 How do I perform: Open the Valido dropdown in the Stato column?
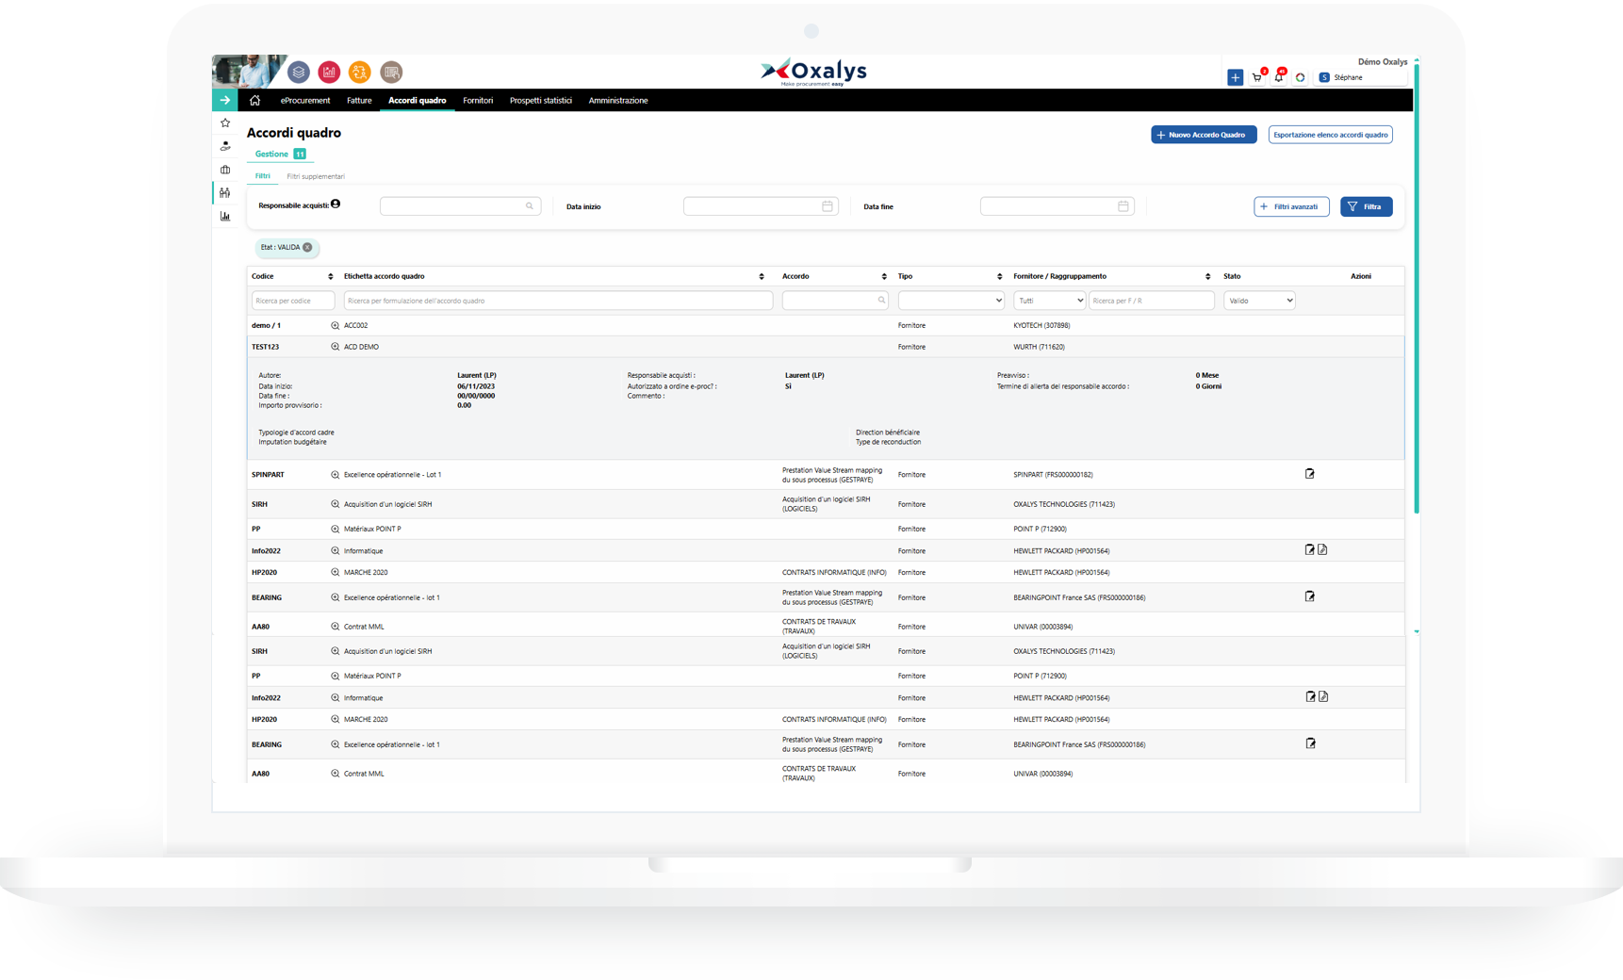[1259, 300]
